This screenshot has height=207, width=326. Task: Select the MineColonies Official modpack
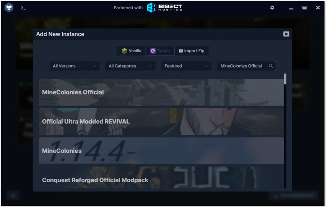coord(161,92)
